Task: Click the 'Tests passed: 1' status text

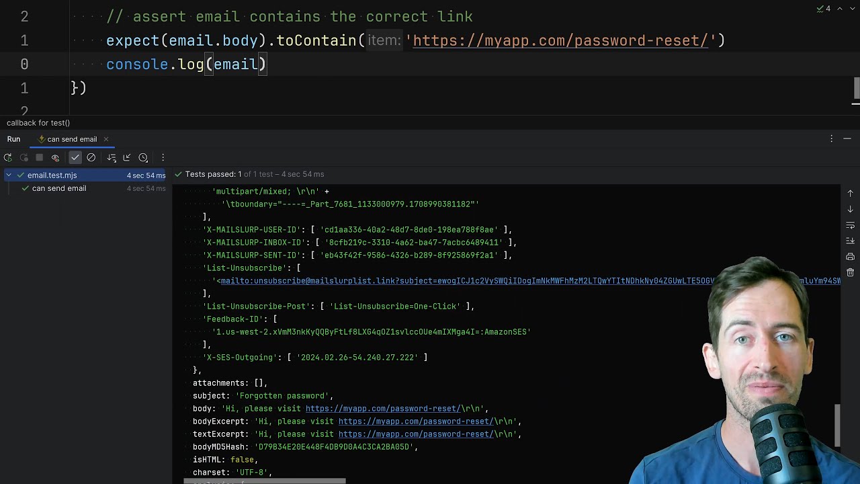Action: [x=213, y=174]
